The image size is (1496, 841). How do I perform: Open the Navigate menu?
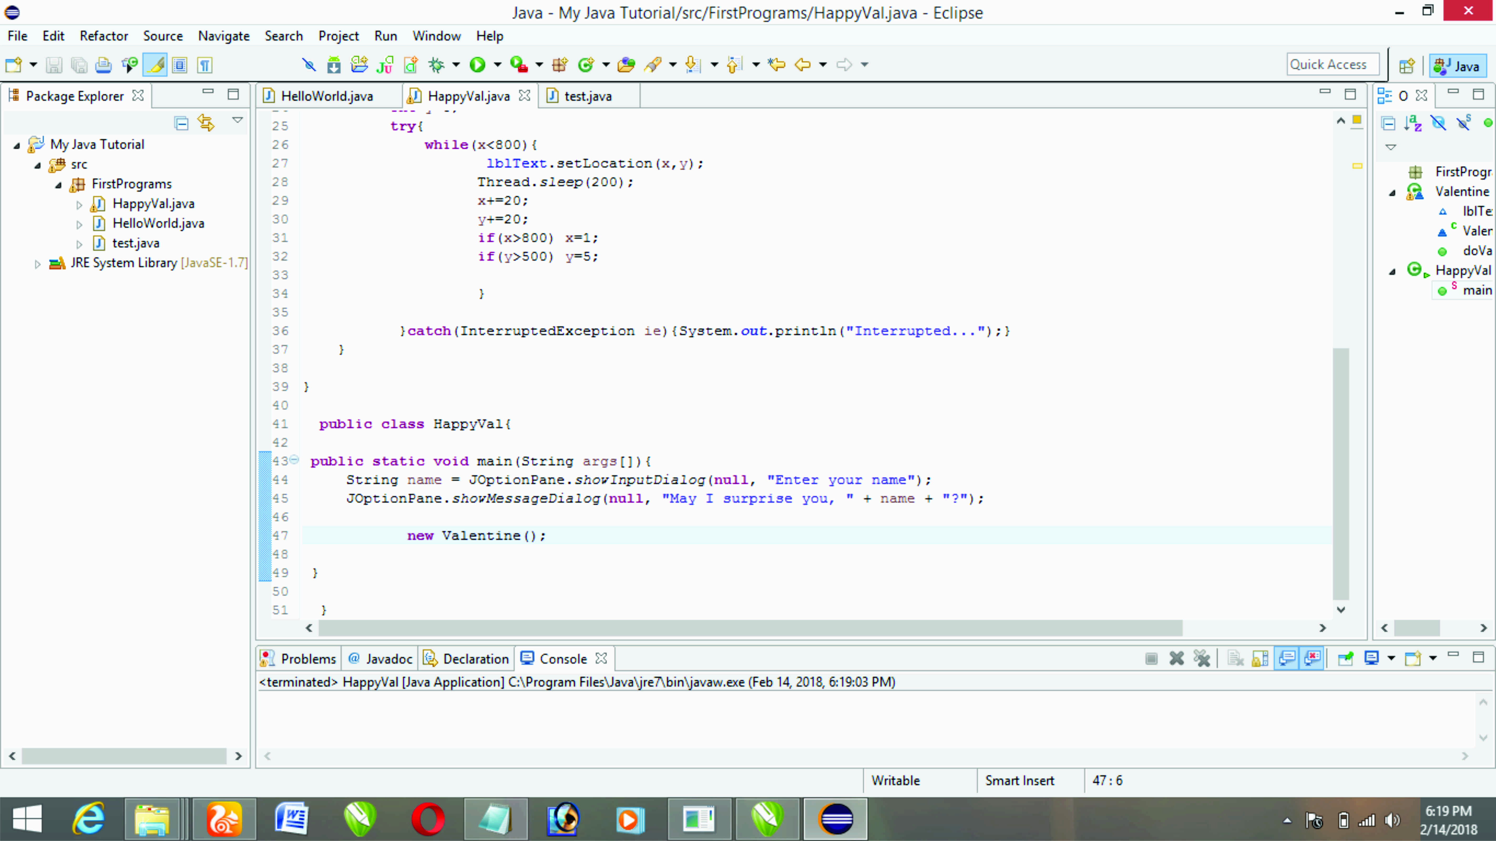click(x=224, y=36)
